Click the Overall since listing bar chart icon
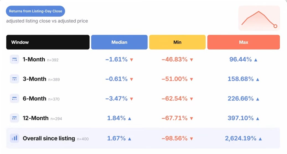The height and width of the screenshot is (154, 287). click(x=14, y=138)
